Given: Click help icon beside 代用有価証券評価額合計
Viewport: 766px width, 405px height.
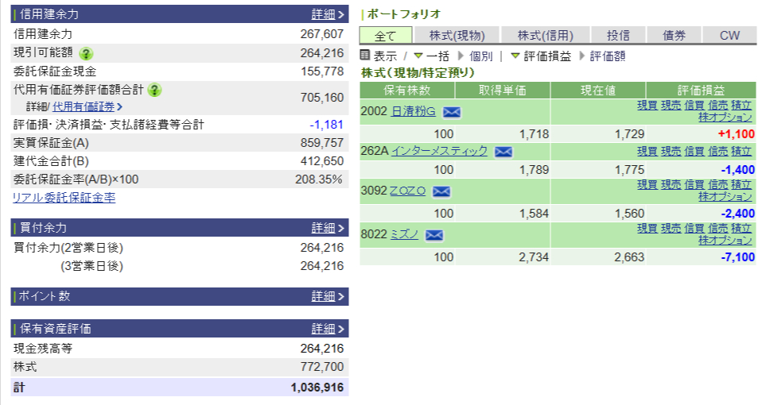Looking at the screenshot, I should click(154, 90).
